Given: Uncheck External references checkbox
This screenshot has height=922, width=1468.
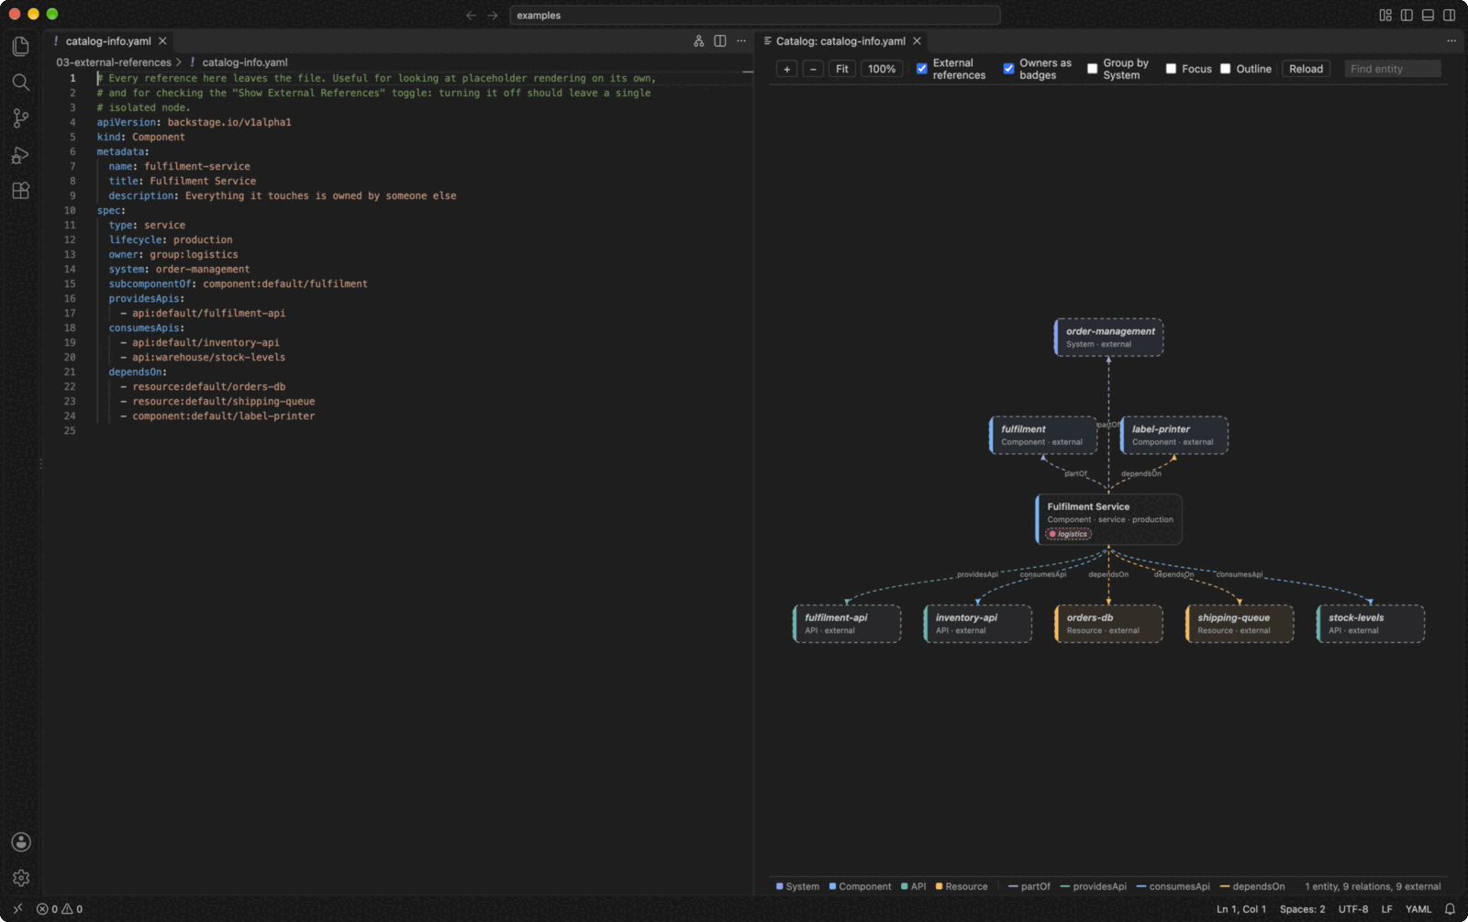Looking at the screenshot, I should point(922,69).
